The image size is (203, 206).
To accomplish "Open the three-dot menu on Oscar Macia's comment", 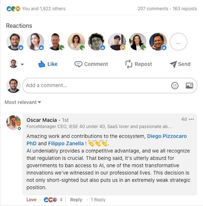I will point(191,119).
